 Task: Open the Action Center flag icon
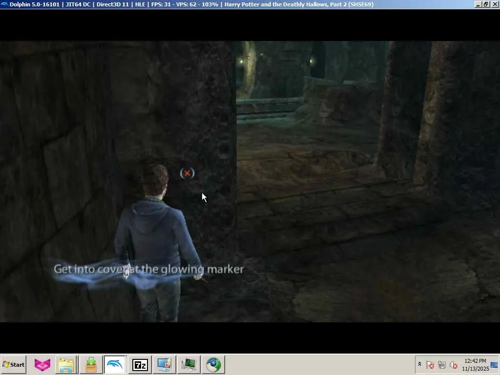[x=430, y=365]
